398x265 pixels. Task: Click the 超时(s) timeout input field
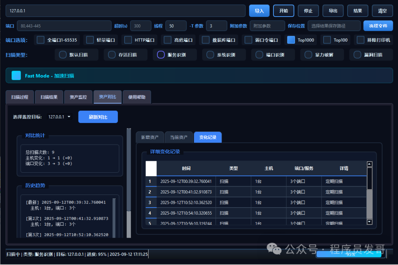coord(140,26)
